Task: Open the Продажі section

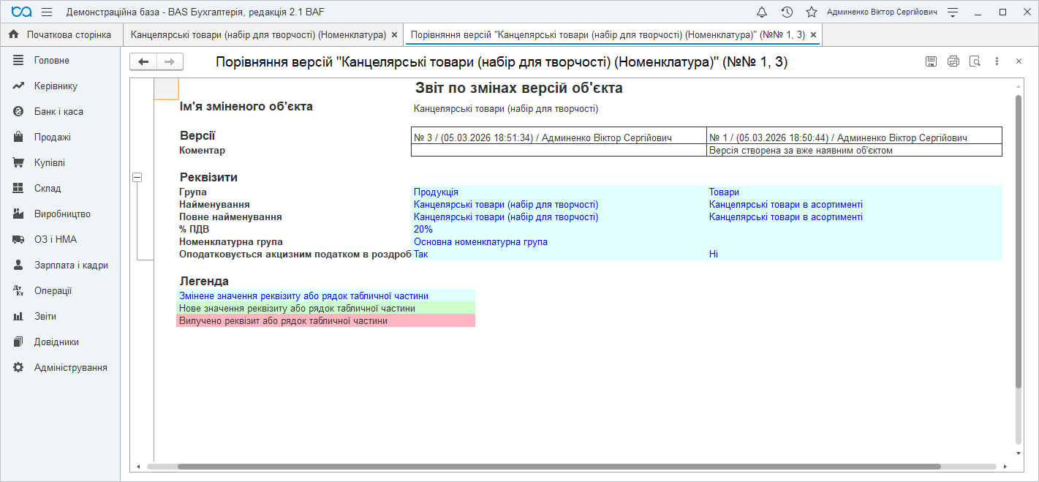Action: click(52, 138)
